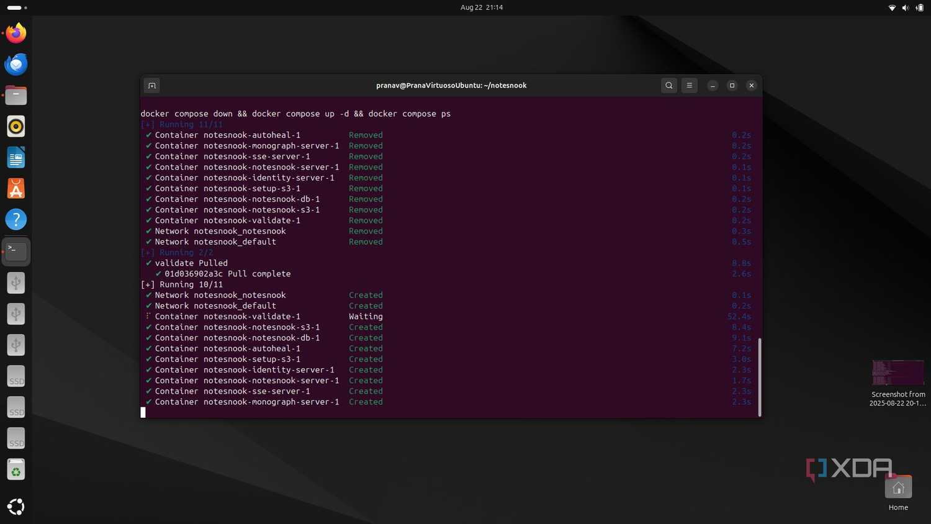The height and width of the screenshot is (524, 931).
Task: Open the volume icon in the system tray
Action: [x=906, y=7]
